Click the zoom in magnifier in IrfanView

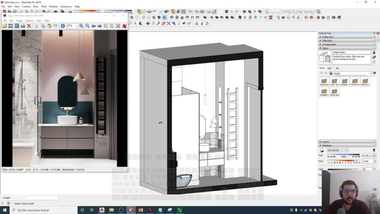(x=81, y=26)
